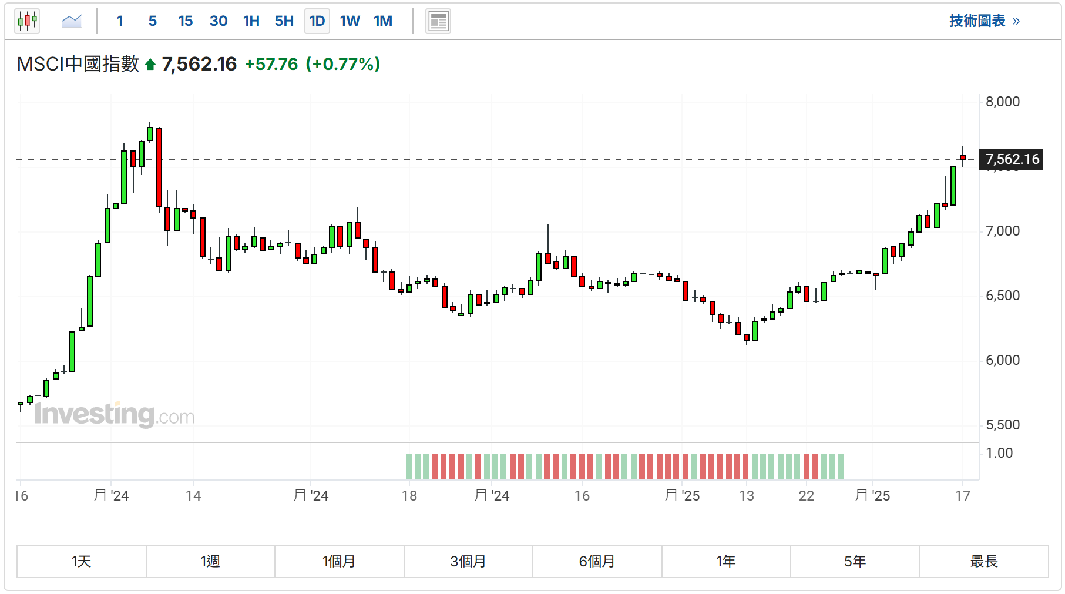
Task: Select the 1D interval
Action: [x=317, y=21]
